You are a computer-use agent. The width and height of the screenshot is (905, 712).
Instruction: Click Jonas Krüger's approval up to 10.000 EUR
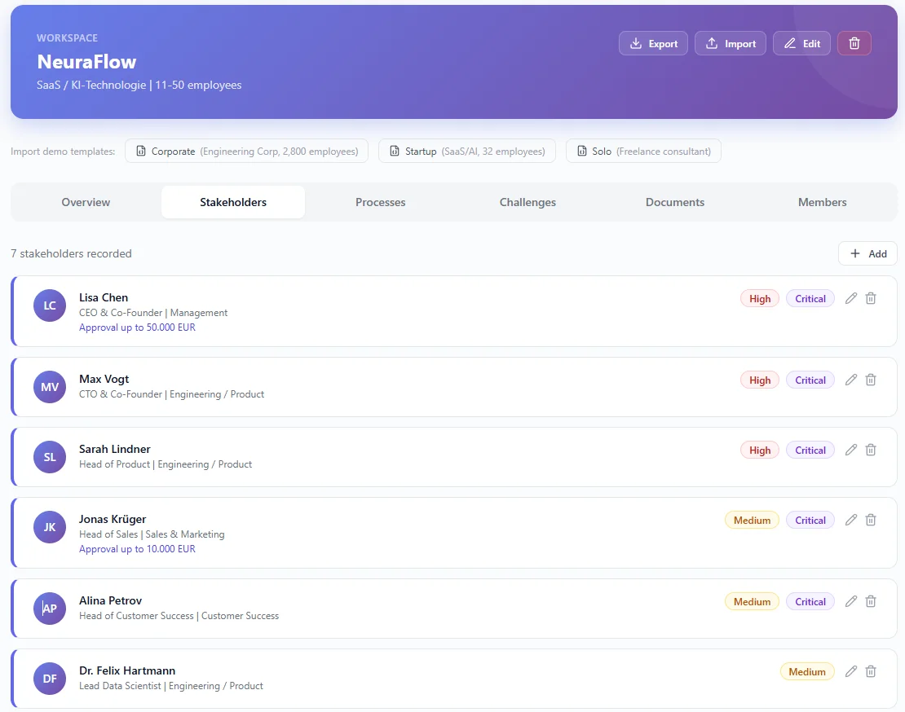coord(137,550)
